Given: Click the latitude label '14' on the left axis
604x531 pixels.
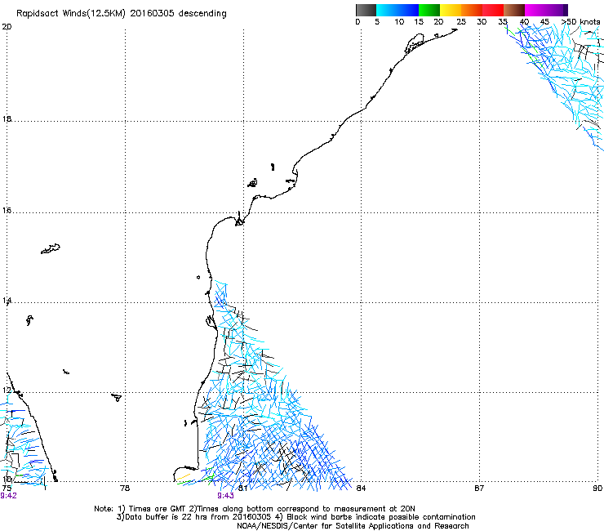Looking at the screenshot, I should click(7, 301).
